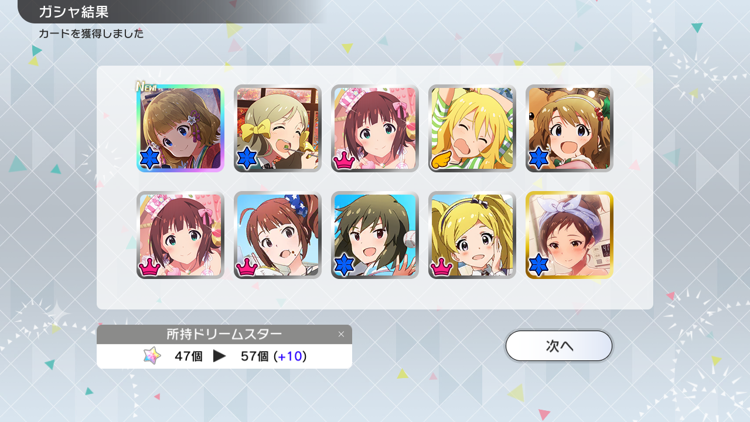Click the orange wing icon on blonde card
This screenshot has height=422, width=750.
(x=441, y=159)
